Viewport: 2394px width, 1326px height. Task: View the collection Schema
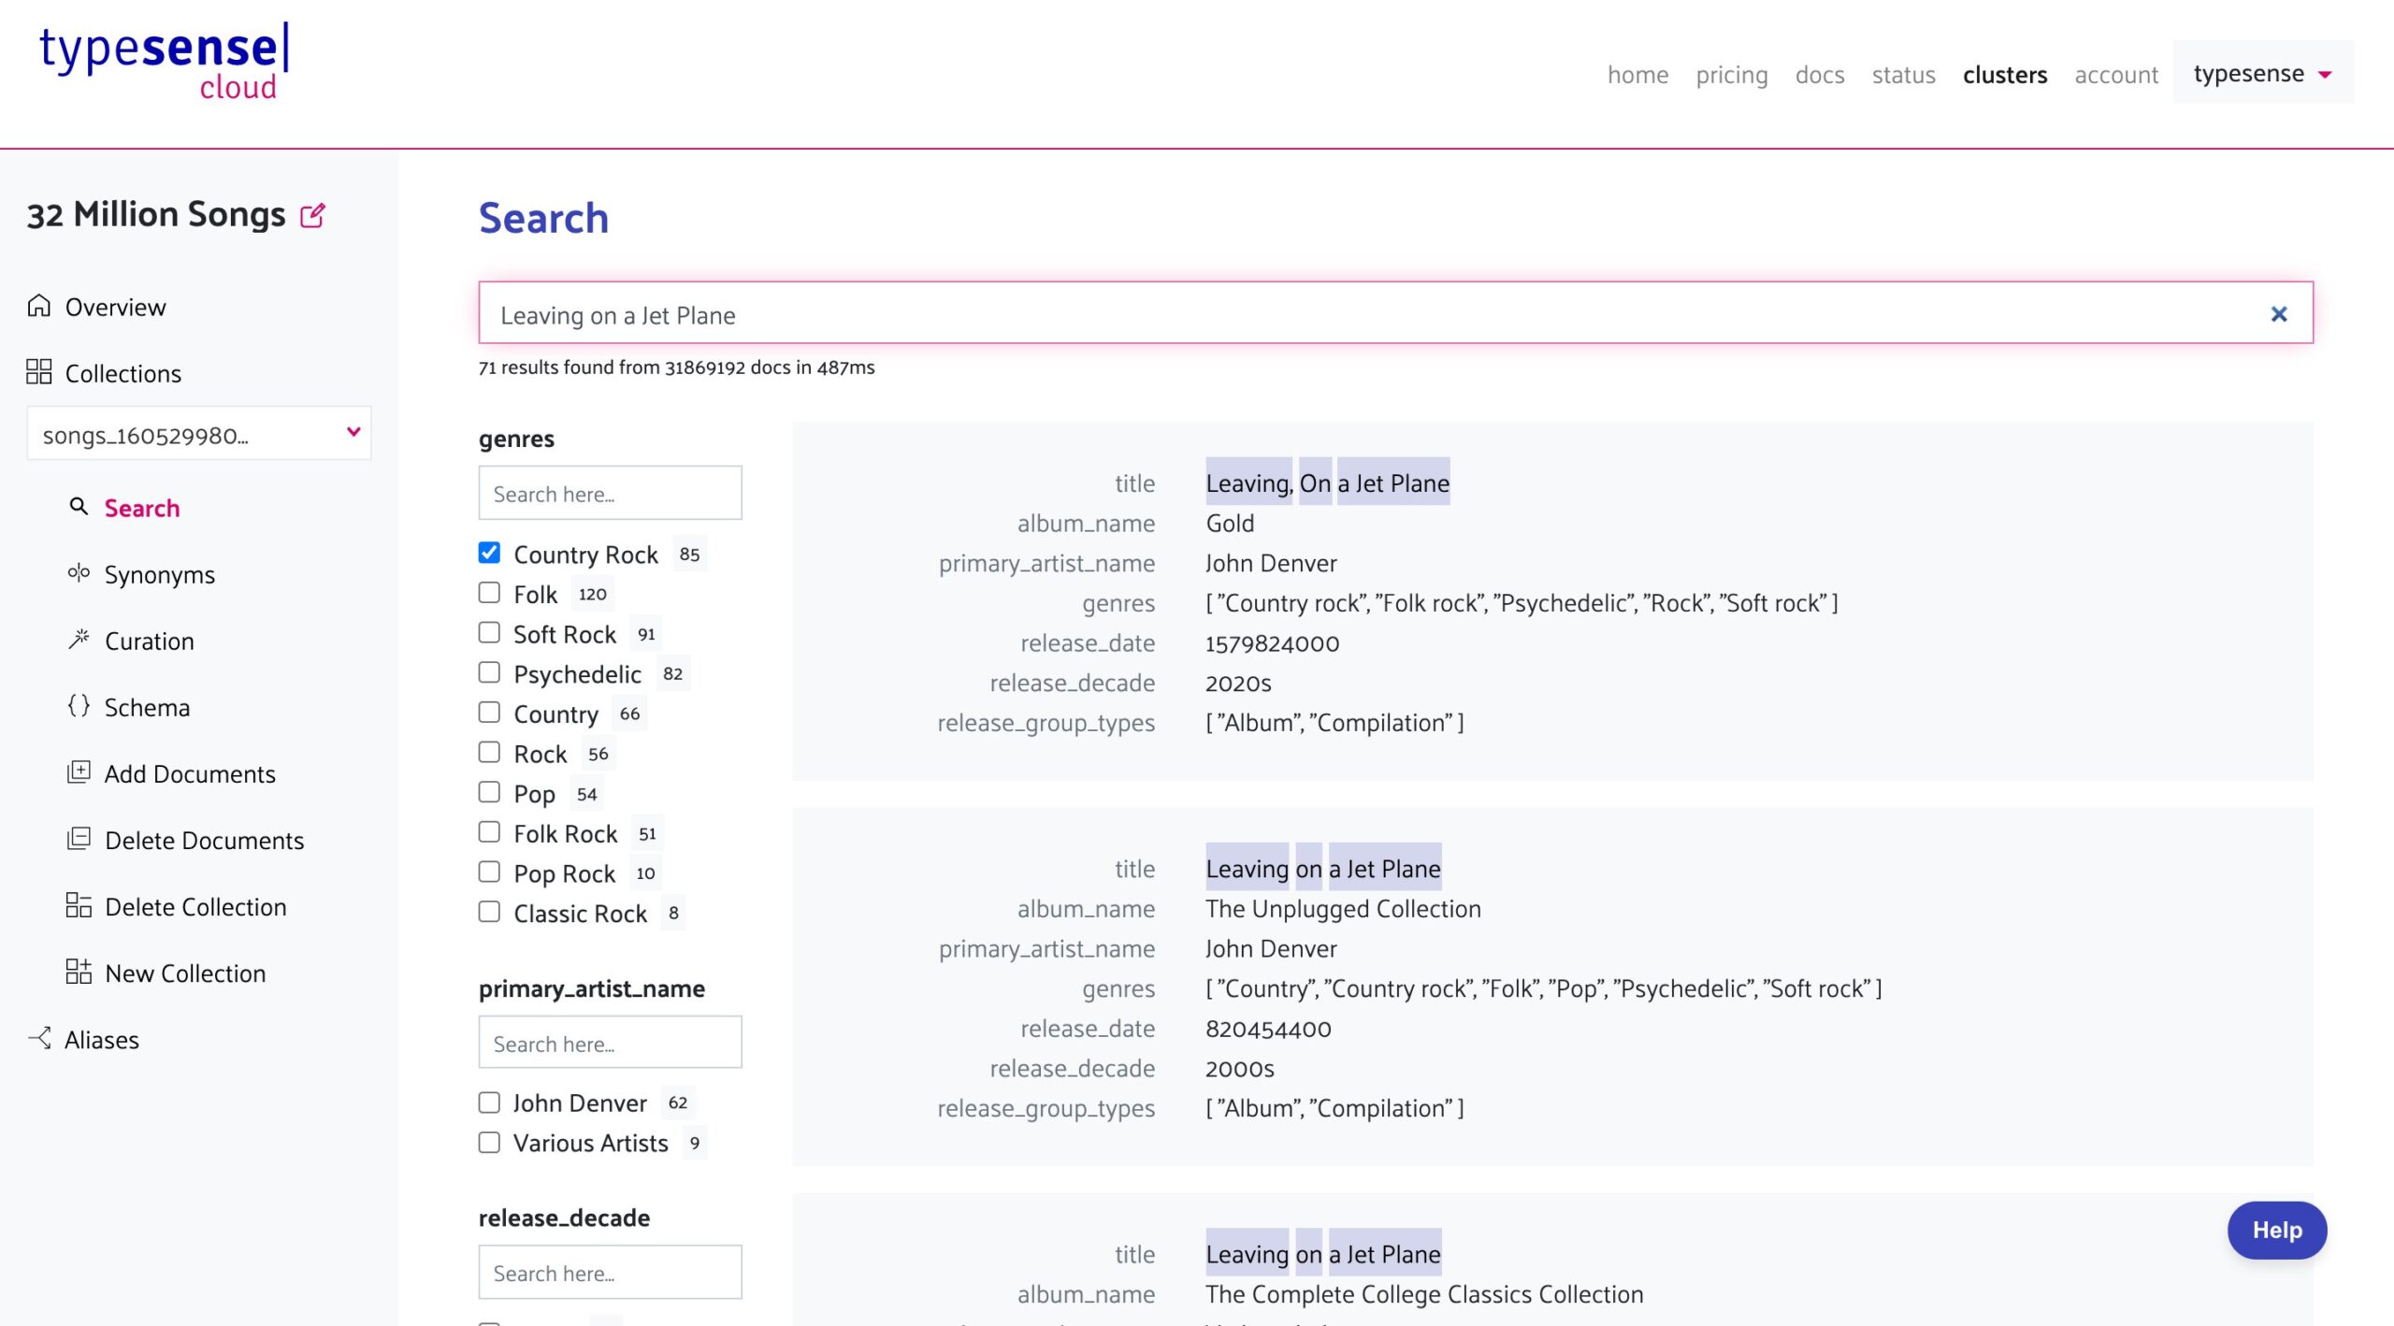point(147,707)
